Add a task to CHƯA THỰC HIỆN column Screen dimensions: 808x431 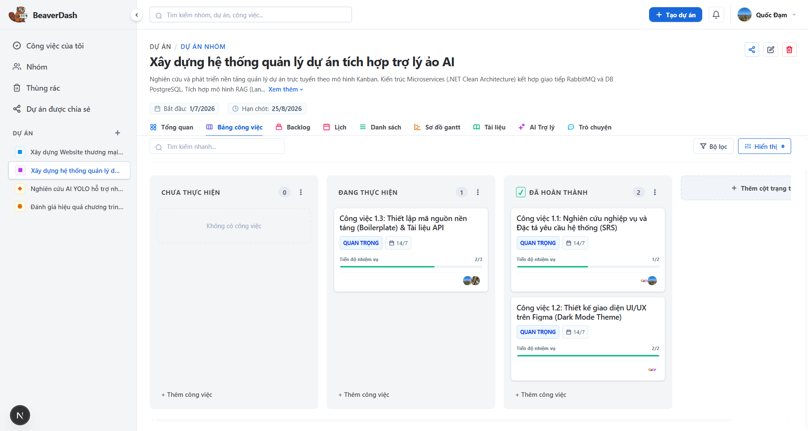coord(187,395)
